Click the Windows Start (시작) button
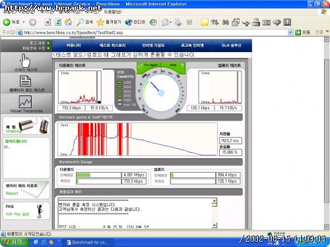 [15, 242]
